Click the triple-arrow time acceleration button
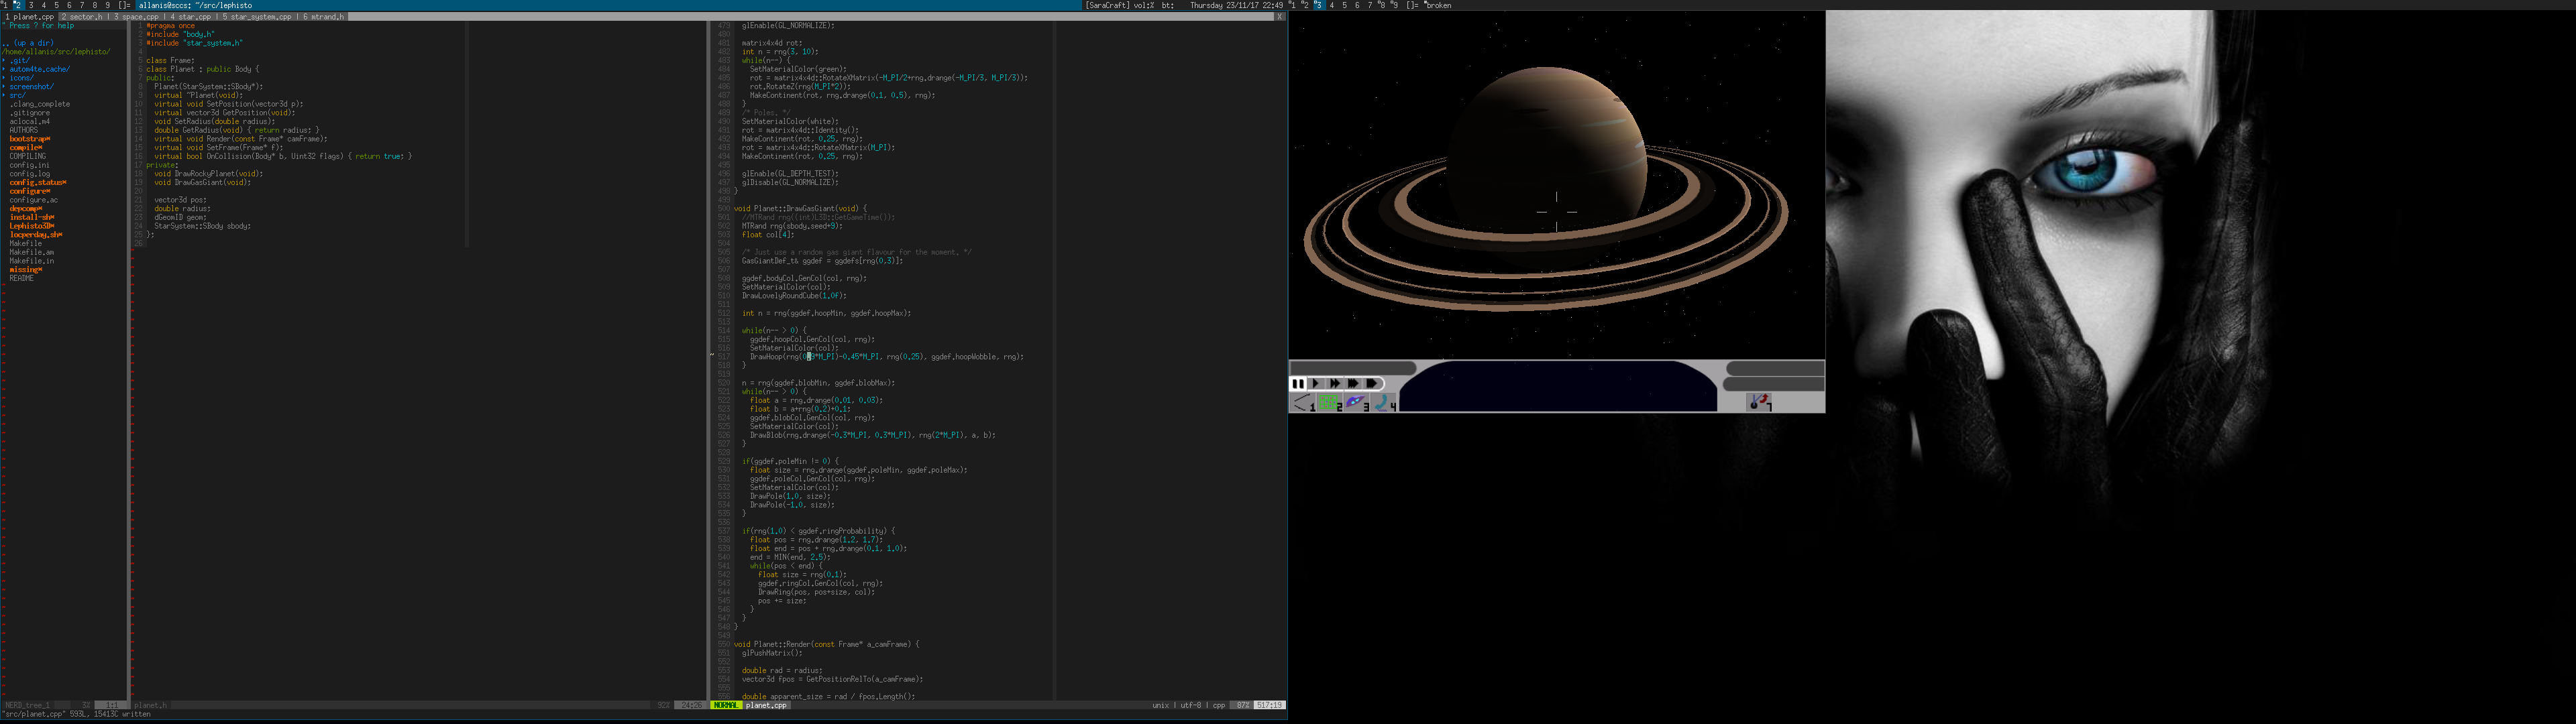 pyautogui.click(x=1353, y=383)
